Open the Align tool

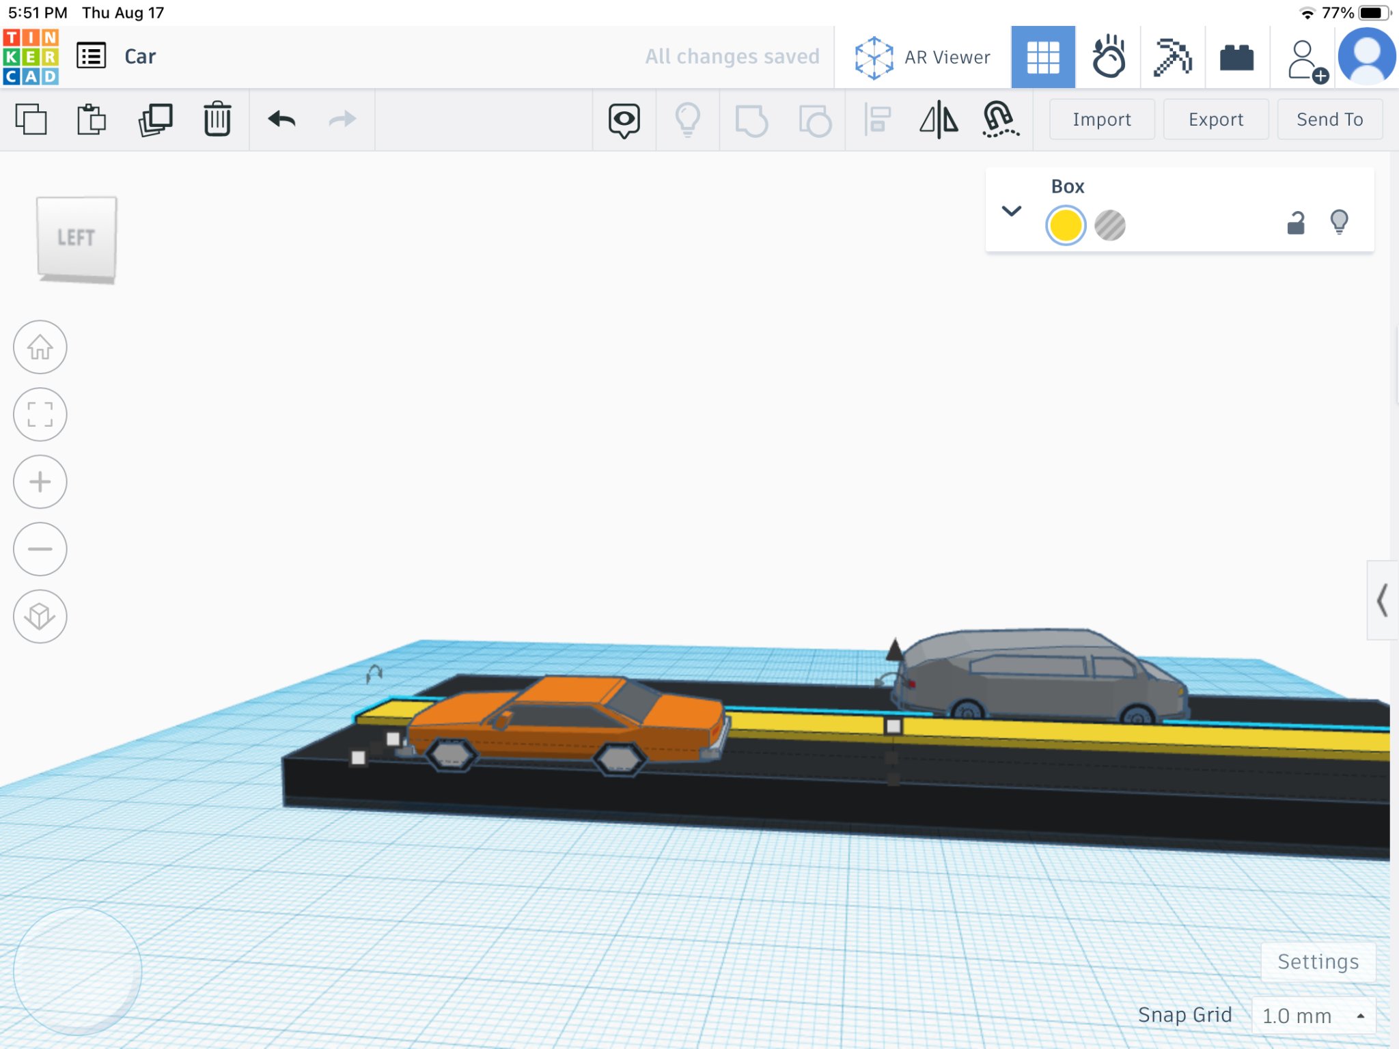877,119
